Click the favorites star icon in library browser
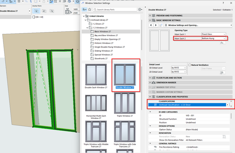Viewport: 235px width, 153px height. pyautogui.click(x=90, y=9)
